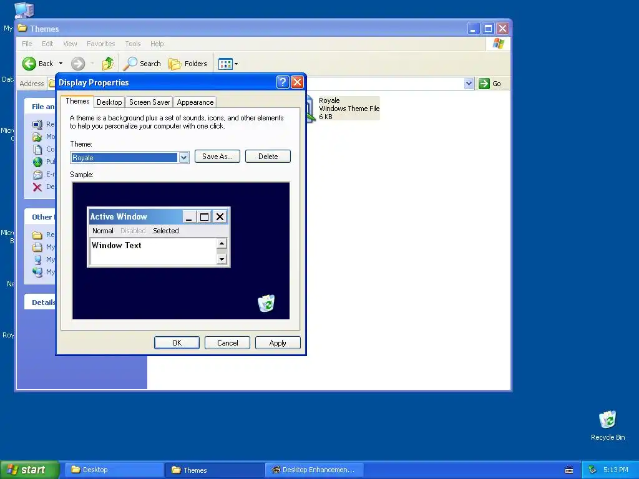Open the Theme combo box showing Royale
639x479 pixels.
pos(130,158)
